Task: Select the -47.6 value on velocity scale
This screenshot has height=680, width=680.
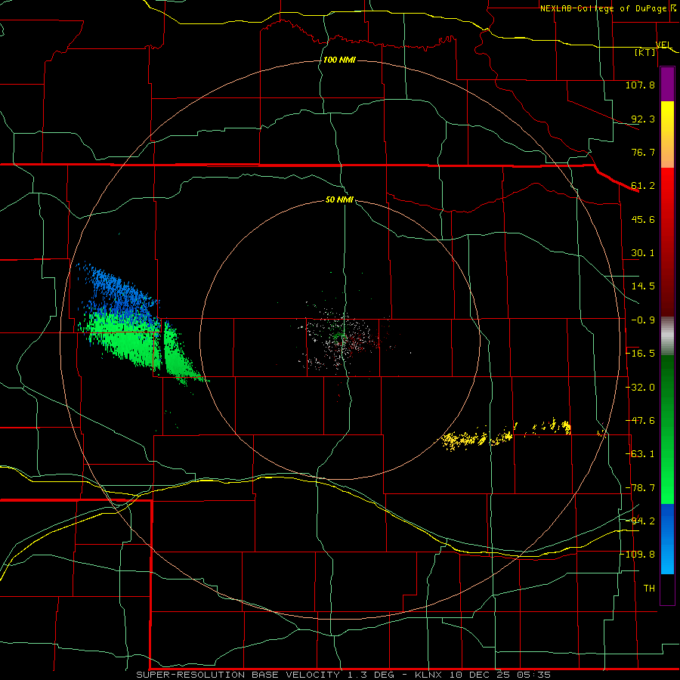Action: [x=641, y=421]
